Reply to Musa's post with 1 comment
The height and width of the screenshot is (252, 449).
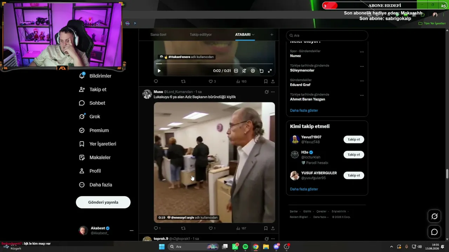(x=157, y=228)
